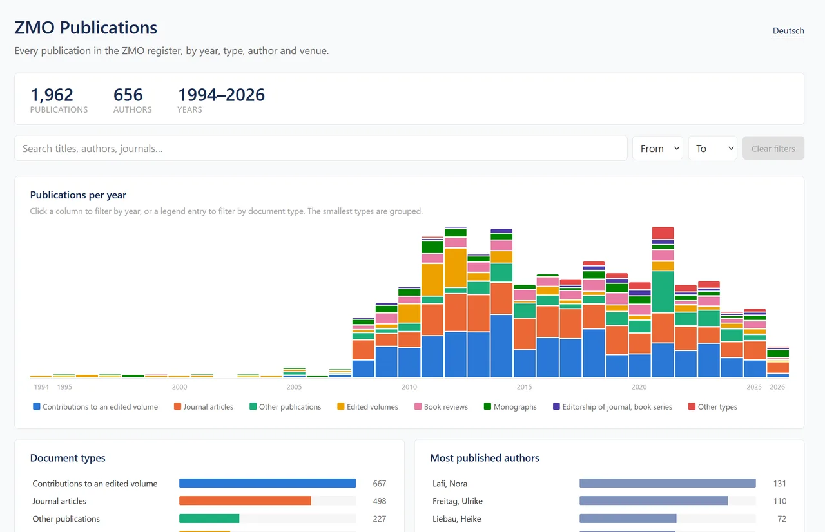The width and height of the screenshot is (825, 532).
Task: Select the 2025 column in chart
Action: (x=755, y=343)
